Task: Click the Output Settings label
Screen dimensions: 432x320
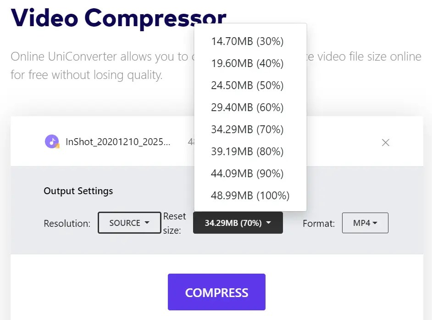Action: (78, 191)
